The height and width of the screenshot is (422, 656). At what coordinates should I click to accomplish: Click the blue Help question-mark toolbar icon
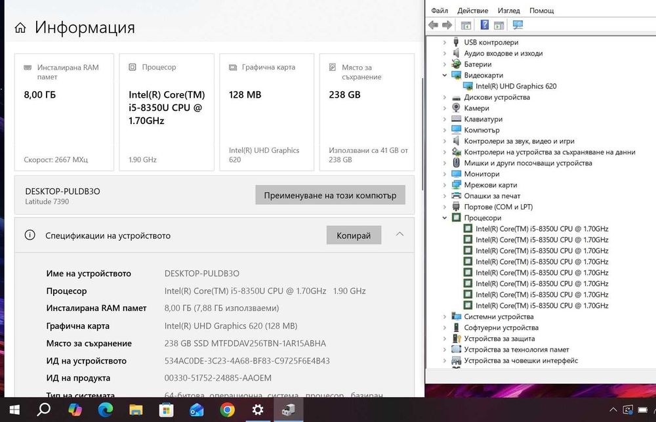(485, 25)
